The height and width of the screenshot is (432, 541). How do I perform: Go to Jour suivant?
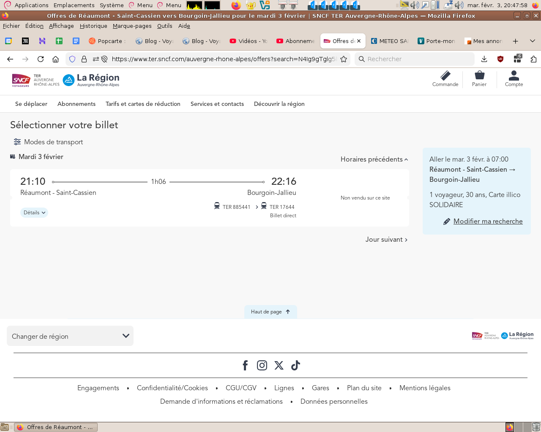pyautogui.click(x=386, y=240)
